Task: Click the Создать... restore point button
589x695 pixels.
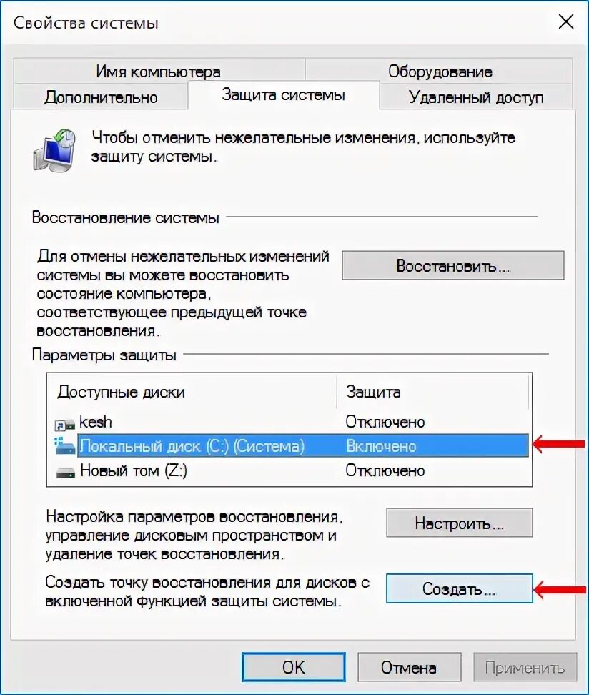Action: point(459,588)
